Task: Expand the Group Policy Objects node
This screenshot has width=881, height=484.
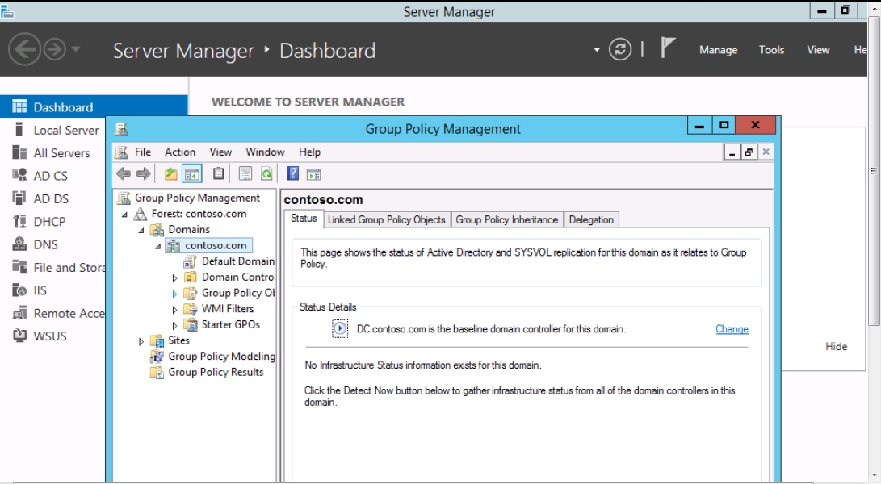Action: pyautogui.click(x=174, y=293)
